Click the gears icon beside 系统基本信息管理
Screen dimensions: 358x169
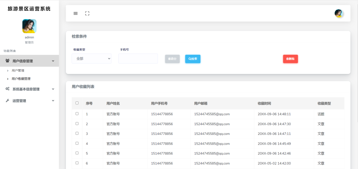(8, 89)
